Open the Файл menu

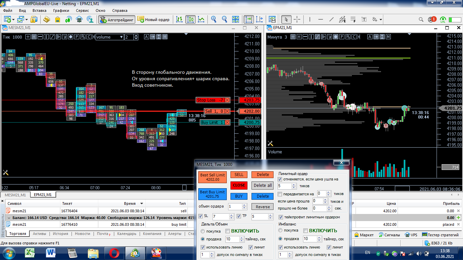coord(7,10)
